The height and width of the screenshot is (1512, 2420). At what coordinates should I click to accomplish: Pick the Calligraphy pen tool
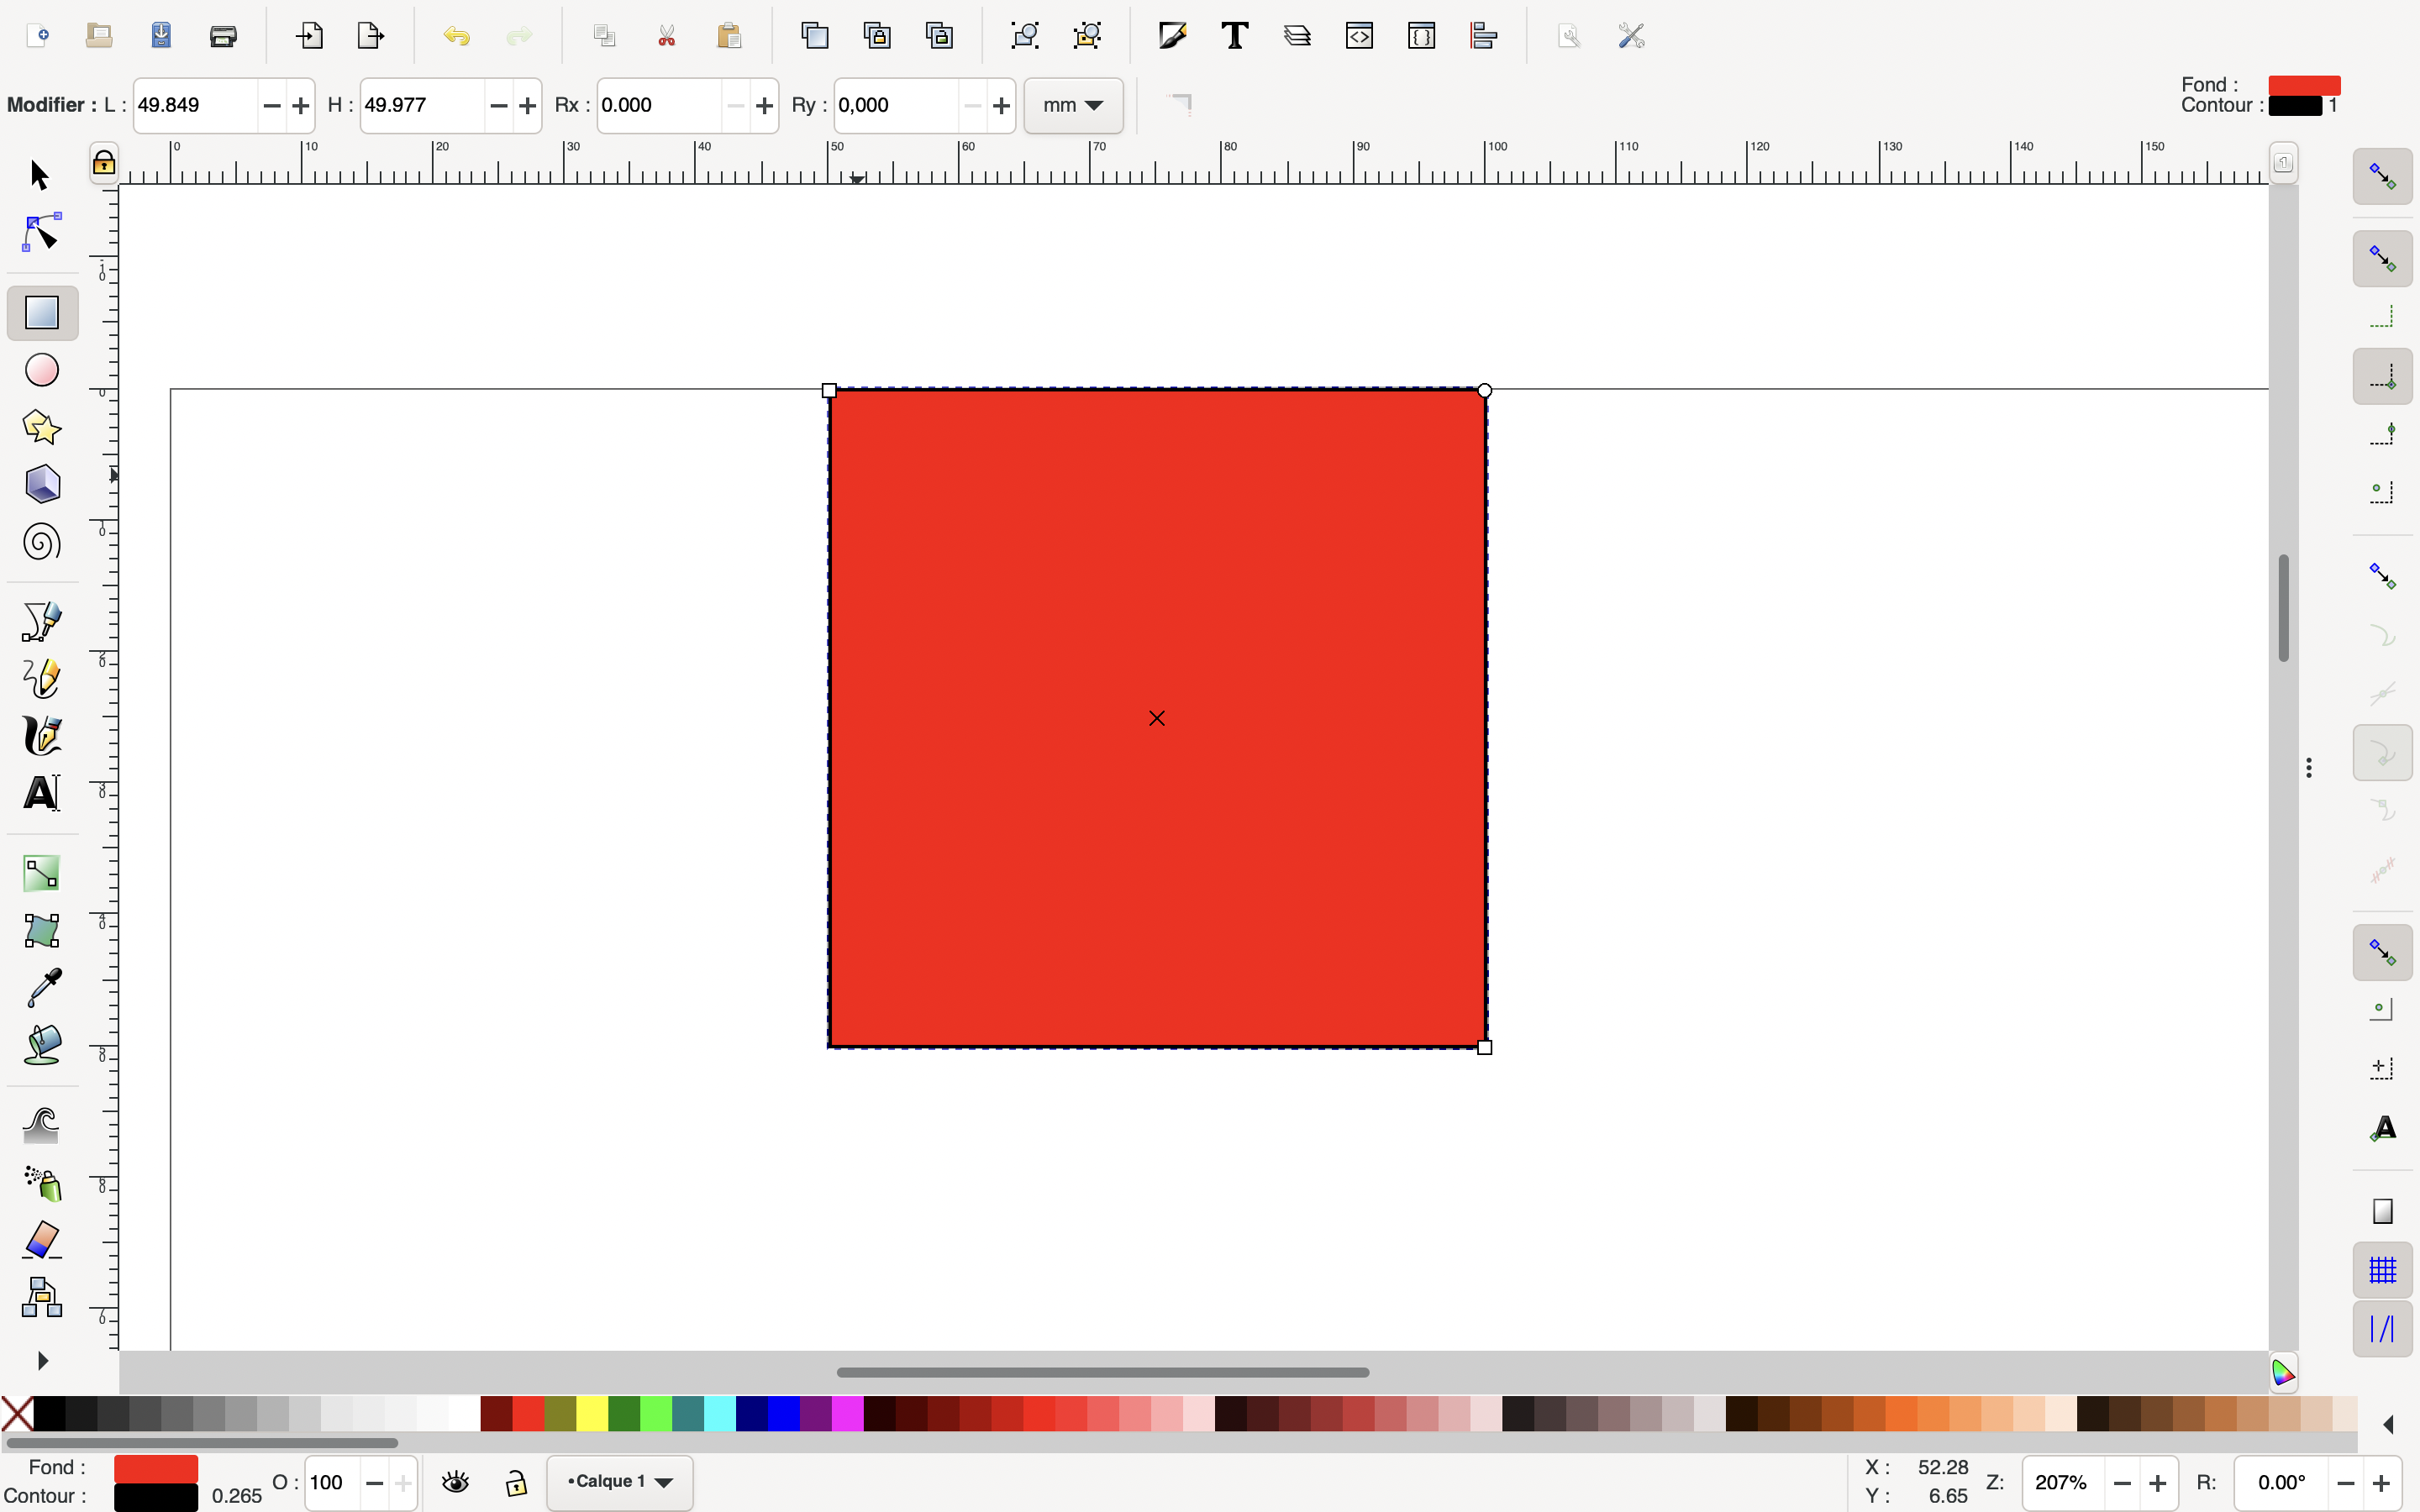pyautogui.click(x=41, y=736)
